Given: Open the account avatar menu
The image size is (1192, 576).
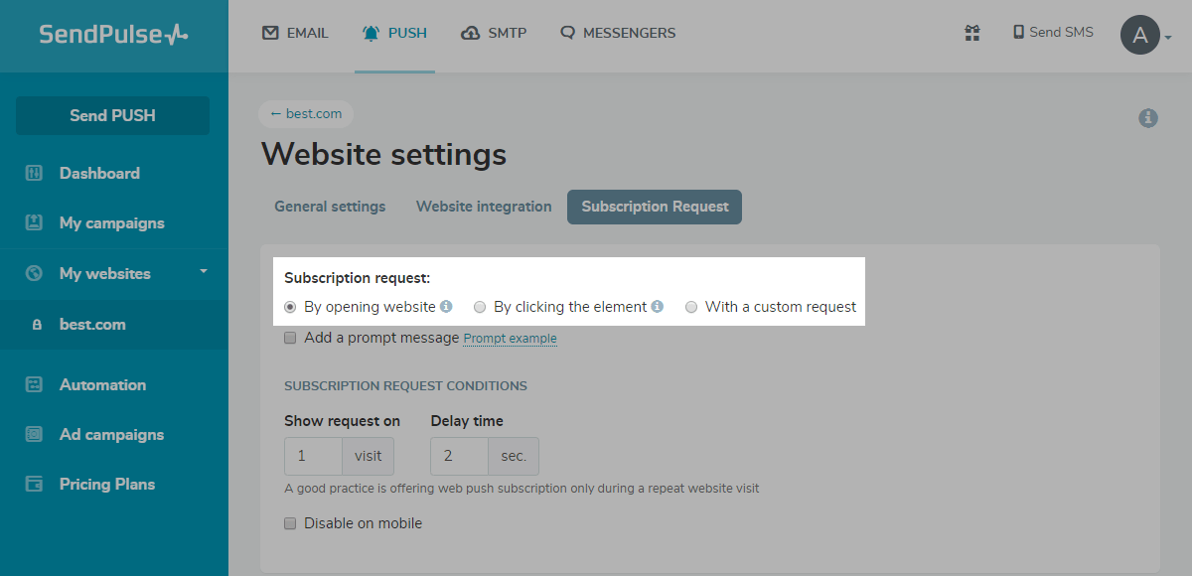Looking at the screenshot, I should click(x=1146, y=36).
